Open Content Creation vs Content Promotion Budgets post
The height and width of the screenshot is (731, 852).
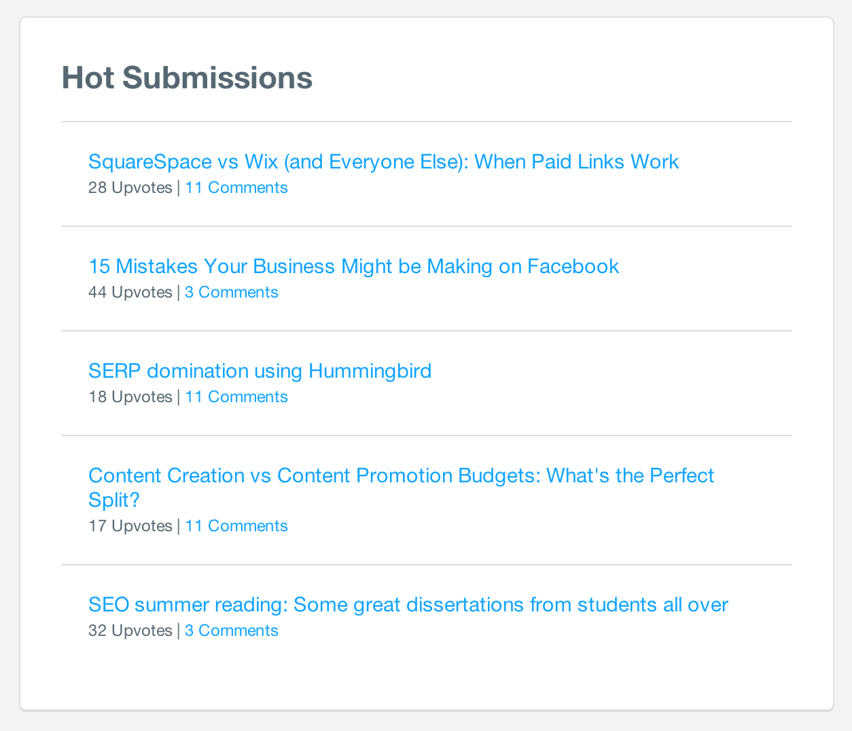(401, 476)
